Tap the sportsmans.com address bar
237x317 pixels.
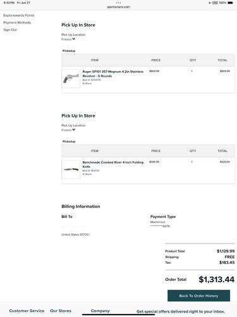[118, 7]
